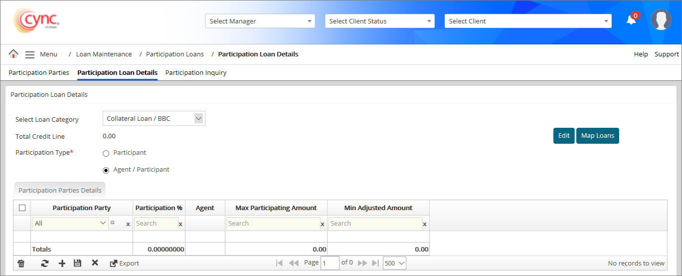Image resolution: width=682 pixels, height=276 pixels.
Task: Select the Participant radio button
Action: [x=106, y=153]
